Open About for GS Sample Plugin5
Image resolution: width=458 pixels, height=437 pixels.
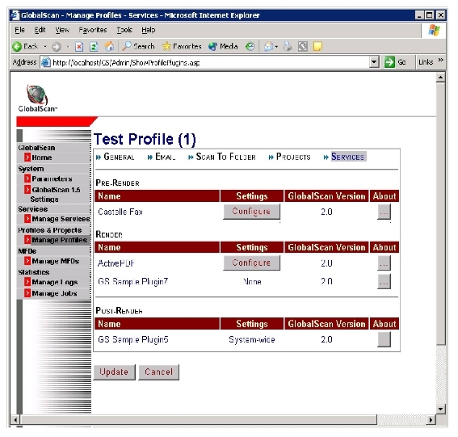[x=384, y=339]
